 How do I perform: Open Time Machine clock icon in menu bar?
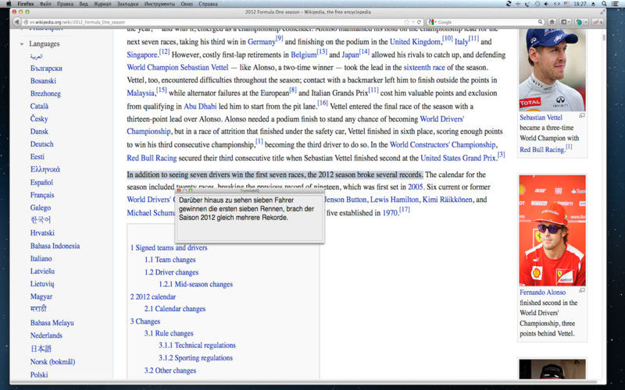(537, 4)
